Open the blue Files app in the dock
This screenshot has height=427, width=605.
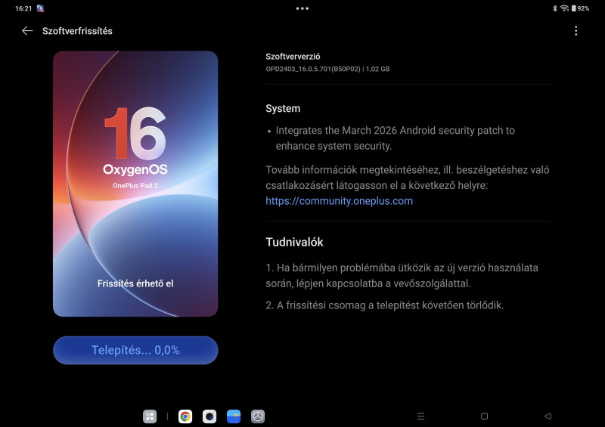pos(234,416)
